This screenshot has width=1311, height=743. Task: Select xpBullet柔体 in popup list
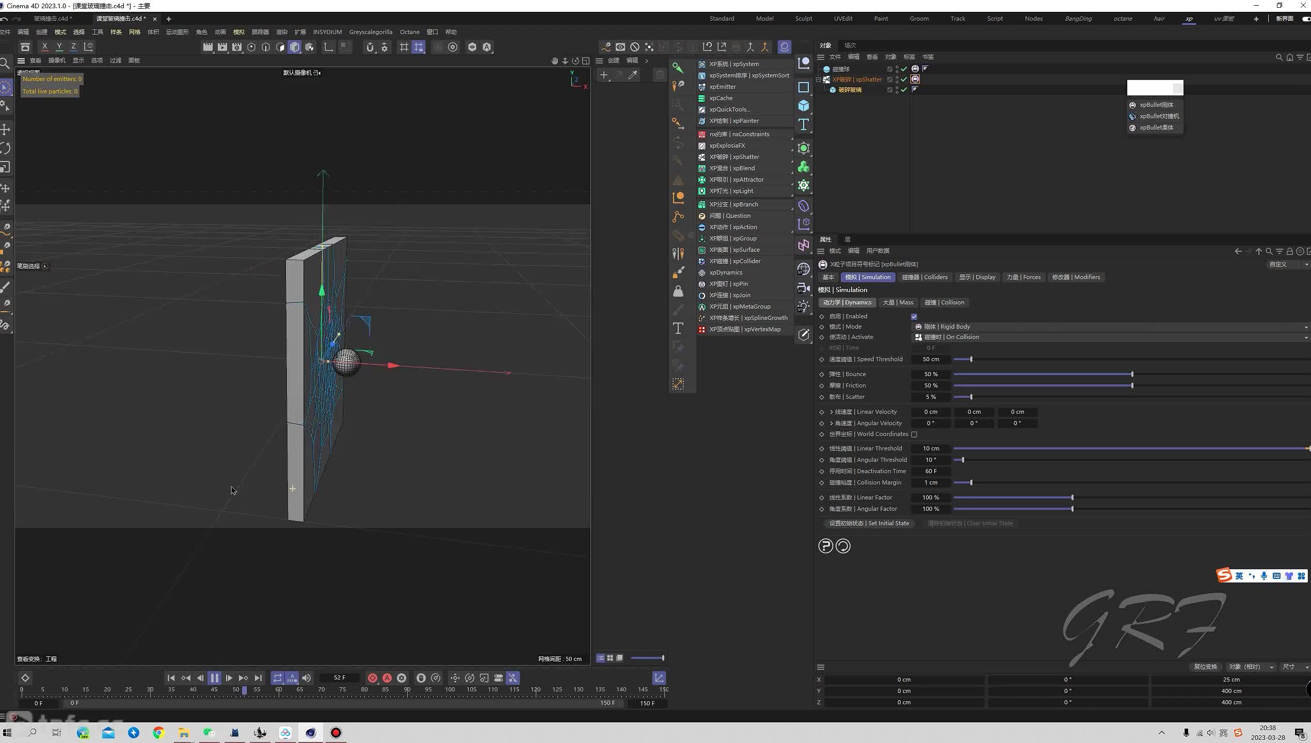(x=1155, y=127)
